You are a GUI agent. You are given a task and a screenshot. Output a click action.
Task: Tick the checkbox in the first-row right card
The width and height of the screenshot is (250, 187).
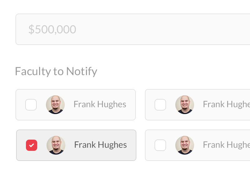coord(160,105)
